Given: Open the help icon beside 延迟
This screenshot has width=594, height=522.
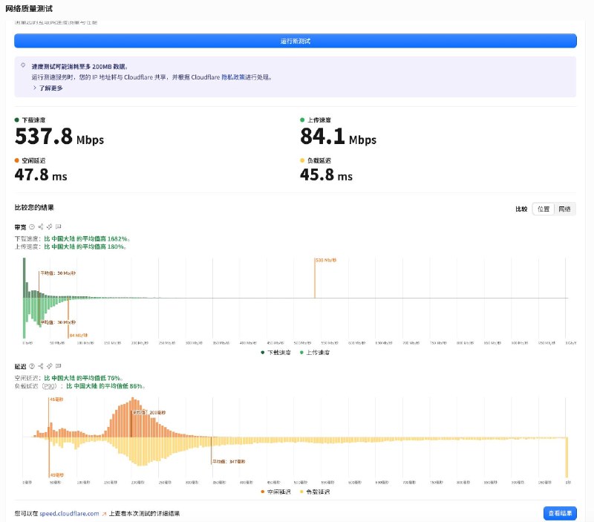Looking at the screenshot, I should 32,366.
